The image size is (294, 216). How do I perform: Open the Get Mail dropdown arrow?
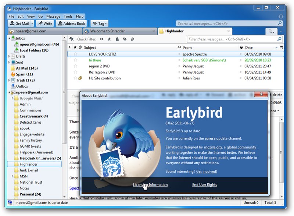[32, 24]
